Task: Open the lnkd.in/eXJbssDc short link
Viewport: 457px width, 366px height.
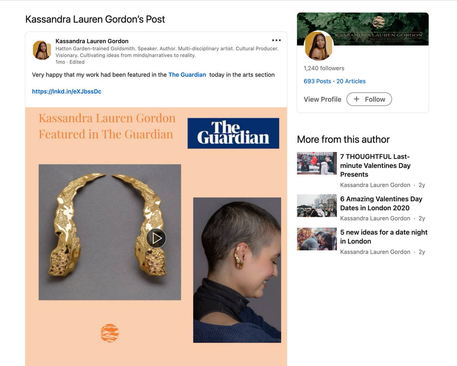Action: (67, 91)
